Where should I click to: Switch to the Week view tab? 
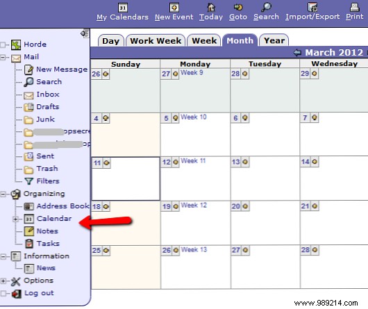point(204,40)
